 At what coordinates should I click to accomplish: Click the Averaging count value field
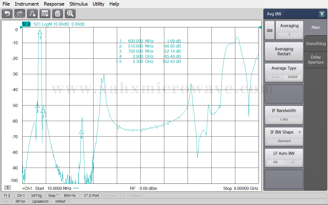(x=289, y=35)
